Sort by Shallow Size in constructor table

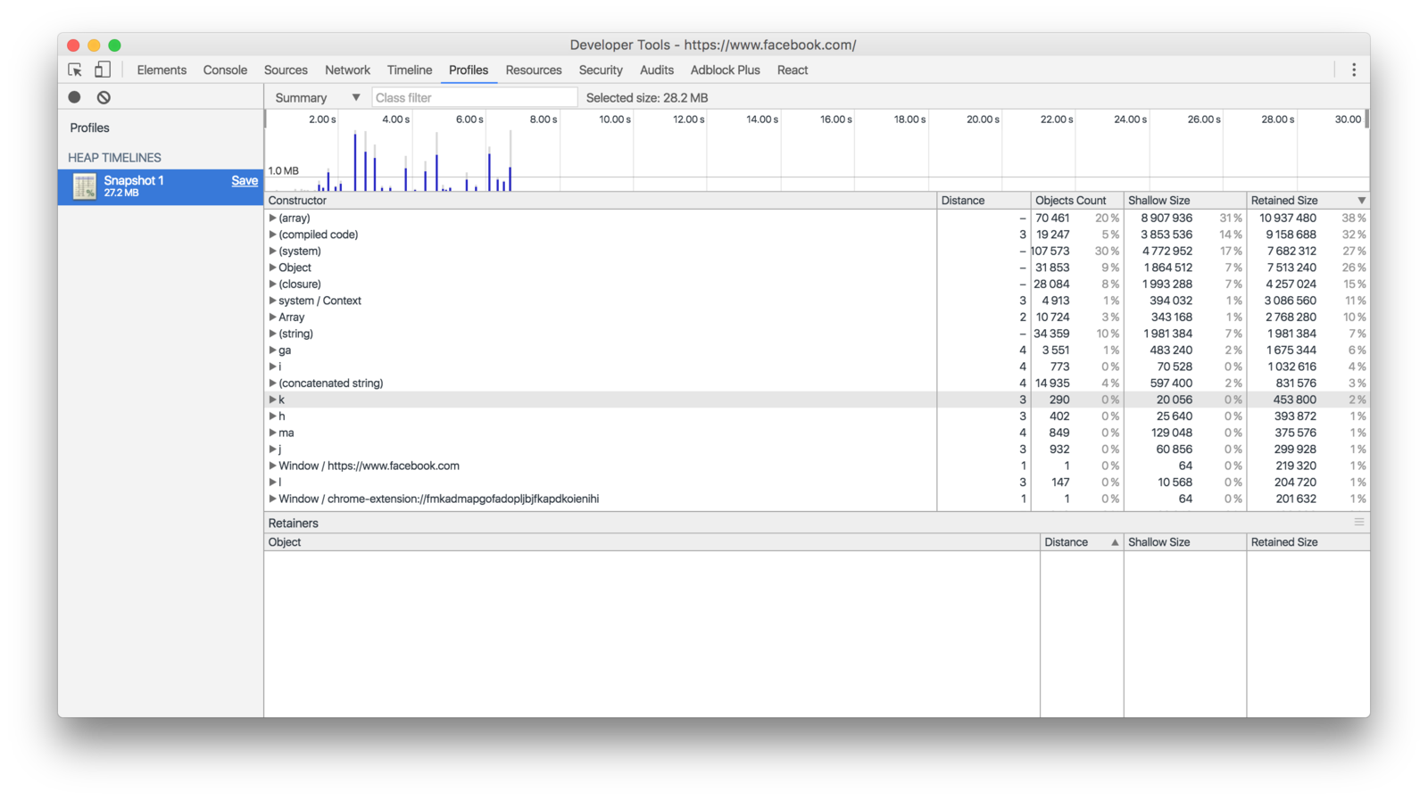1184,201
